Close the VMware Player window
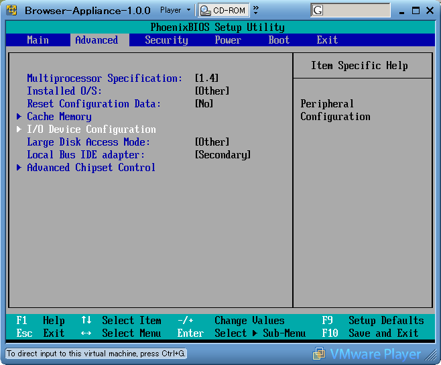441x365 pixels. 430,11
